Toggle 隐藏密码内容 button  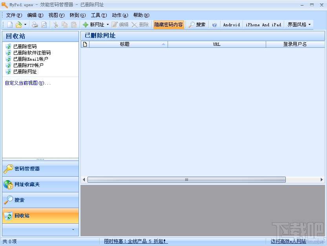click(168, 25)
